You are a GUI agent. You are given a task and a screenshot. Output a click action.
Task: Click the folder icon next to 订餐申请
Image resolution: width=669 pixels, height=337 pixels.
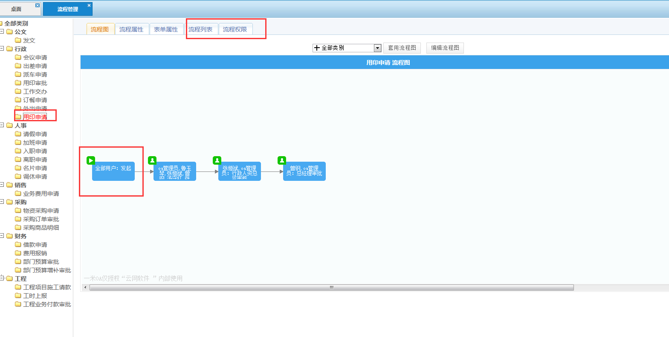(18, 100)
